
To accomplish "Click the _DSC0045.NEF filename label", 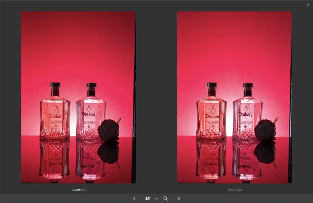I will (235, 190).
